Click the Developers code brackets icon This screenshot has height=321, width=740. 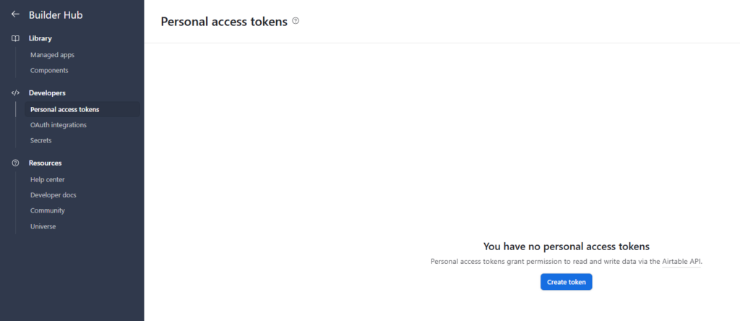point(15,93)
